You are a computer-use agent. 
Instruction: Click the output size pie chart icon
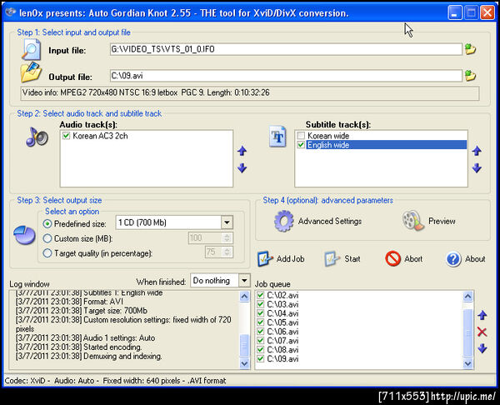coord(24,235)
